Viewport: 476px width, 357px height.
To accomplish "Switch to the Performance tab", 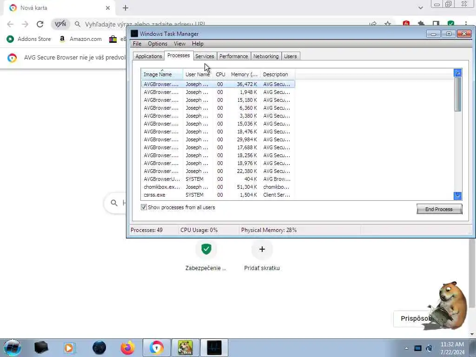I will (233, 56).
